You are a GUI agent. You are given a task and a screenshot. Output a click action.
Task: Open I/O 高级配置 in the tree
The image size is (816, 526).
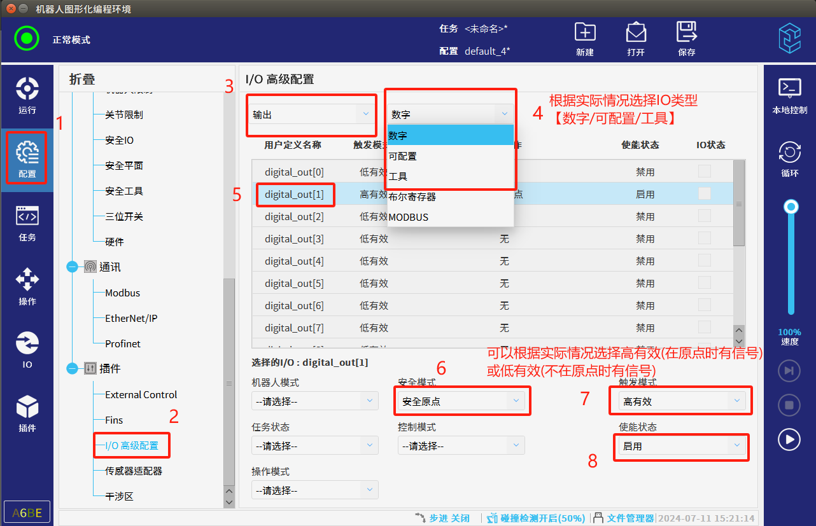(x=132, y=445)
